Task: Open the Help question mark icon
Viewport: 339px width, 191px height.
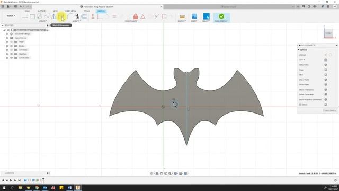Action: coord(328,7)
